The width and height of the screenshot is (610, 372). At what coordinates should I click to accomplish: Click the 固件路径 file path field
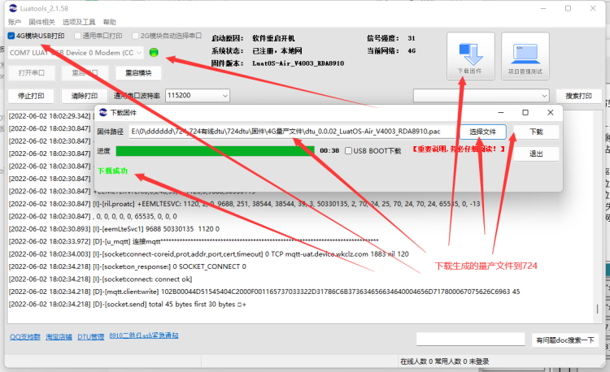[292, 132]
